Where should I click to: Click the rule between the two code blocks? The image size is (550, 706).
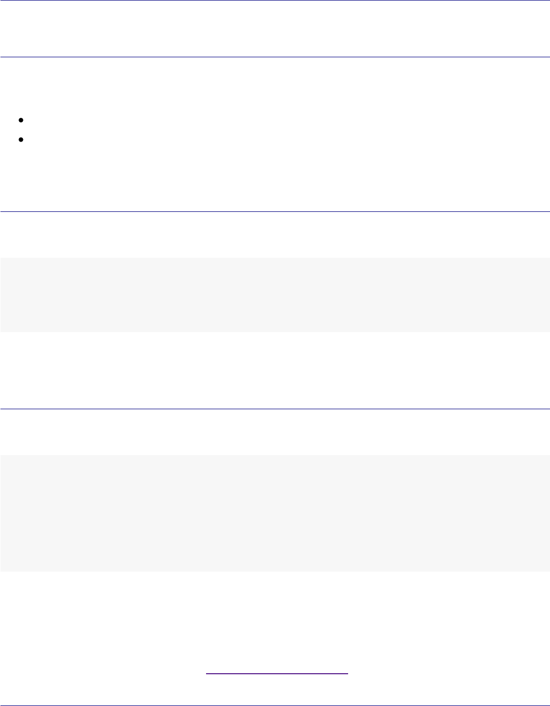coord(275,409)
